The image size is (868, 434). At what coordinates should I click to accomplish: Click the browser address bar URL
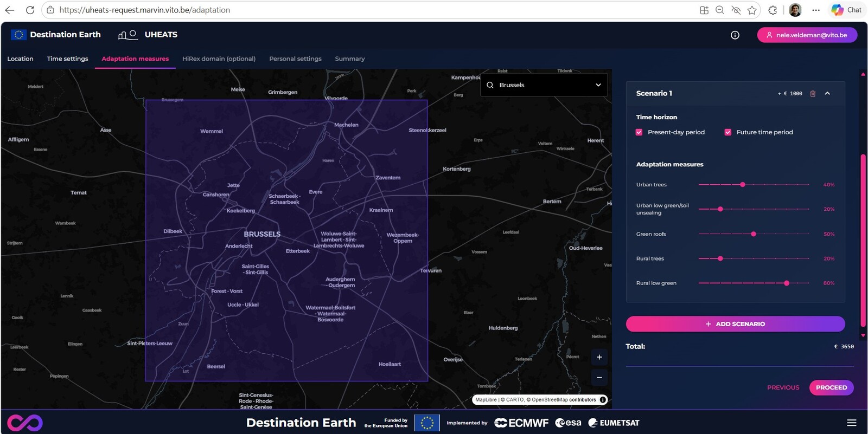tap(145, 10)
